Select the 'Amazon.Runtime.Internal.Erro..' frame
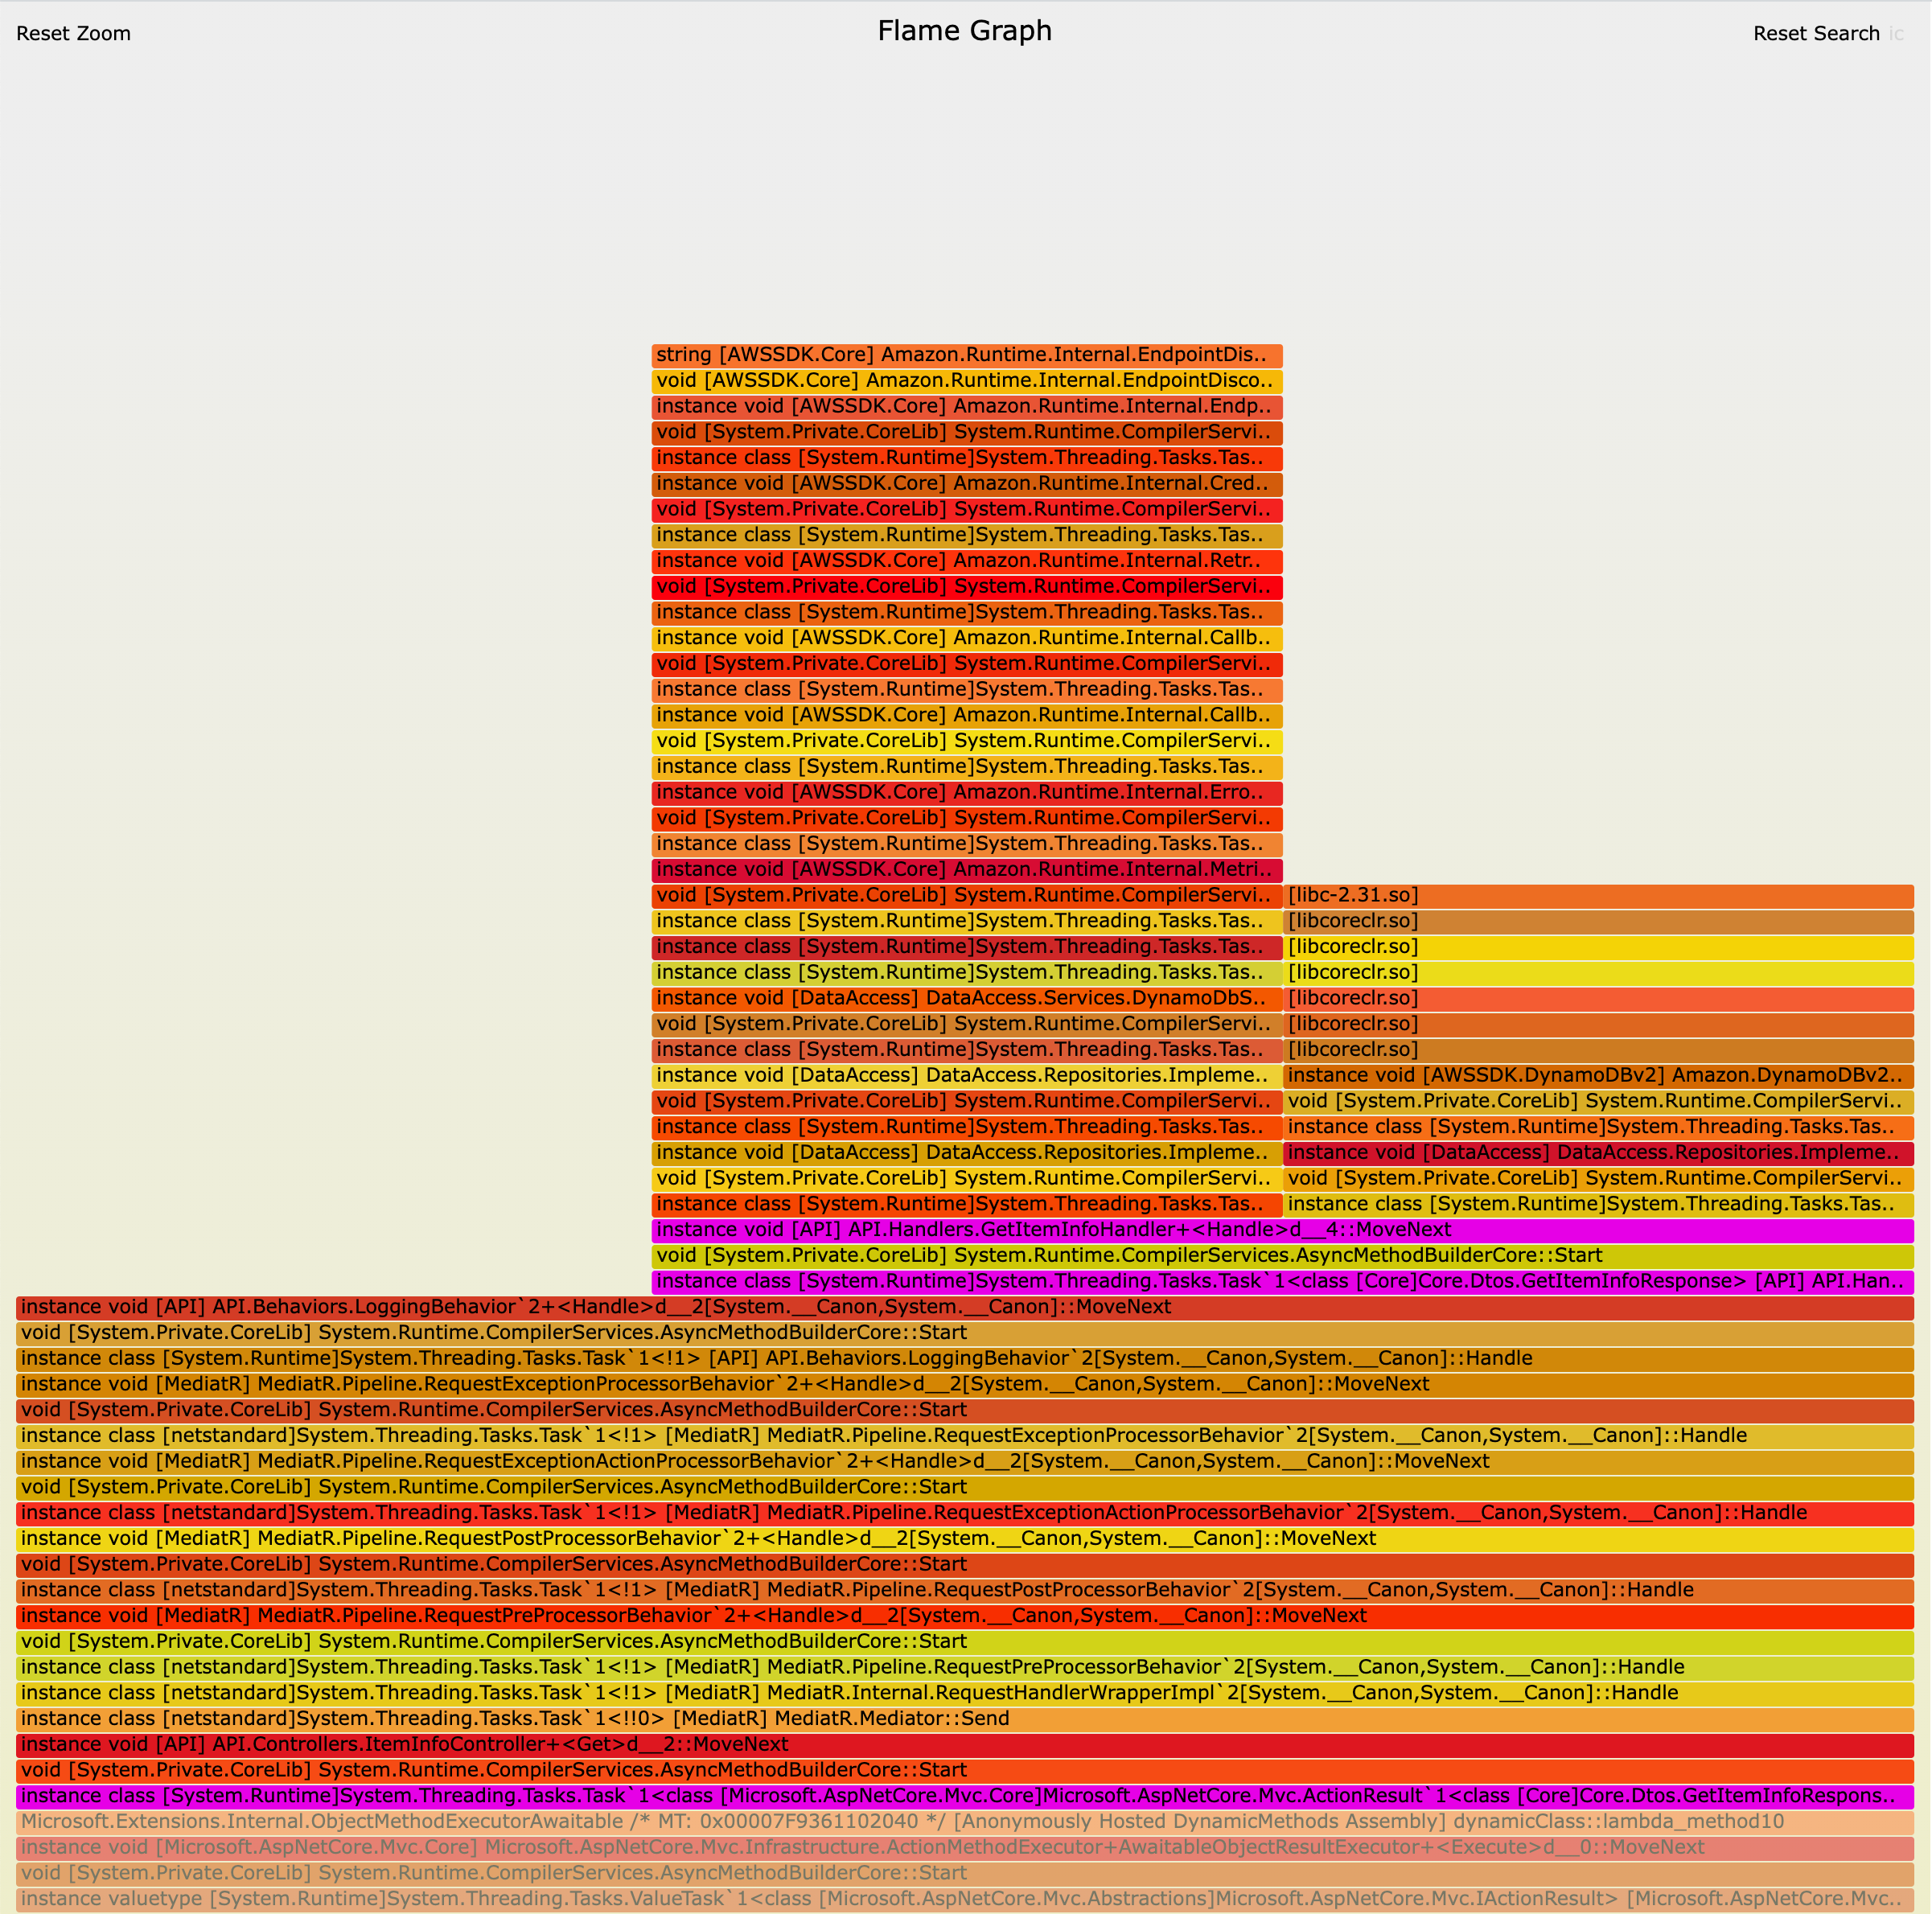Screen dimensions: 1932x1914 click(x=967, y=793)
